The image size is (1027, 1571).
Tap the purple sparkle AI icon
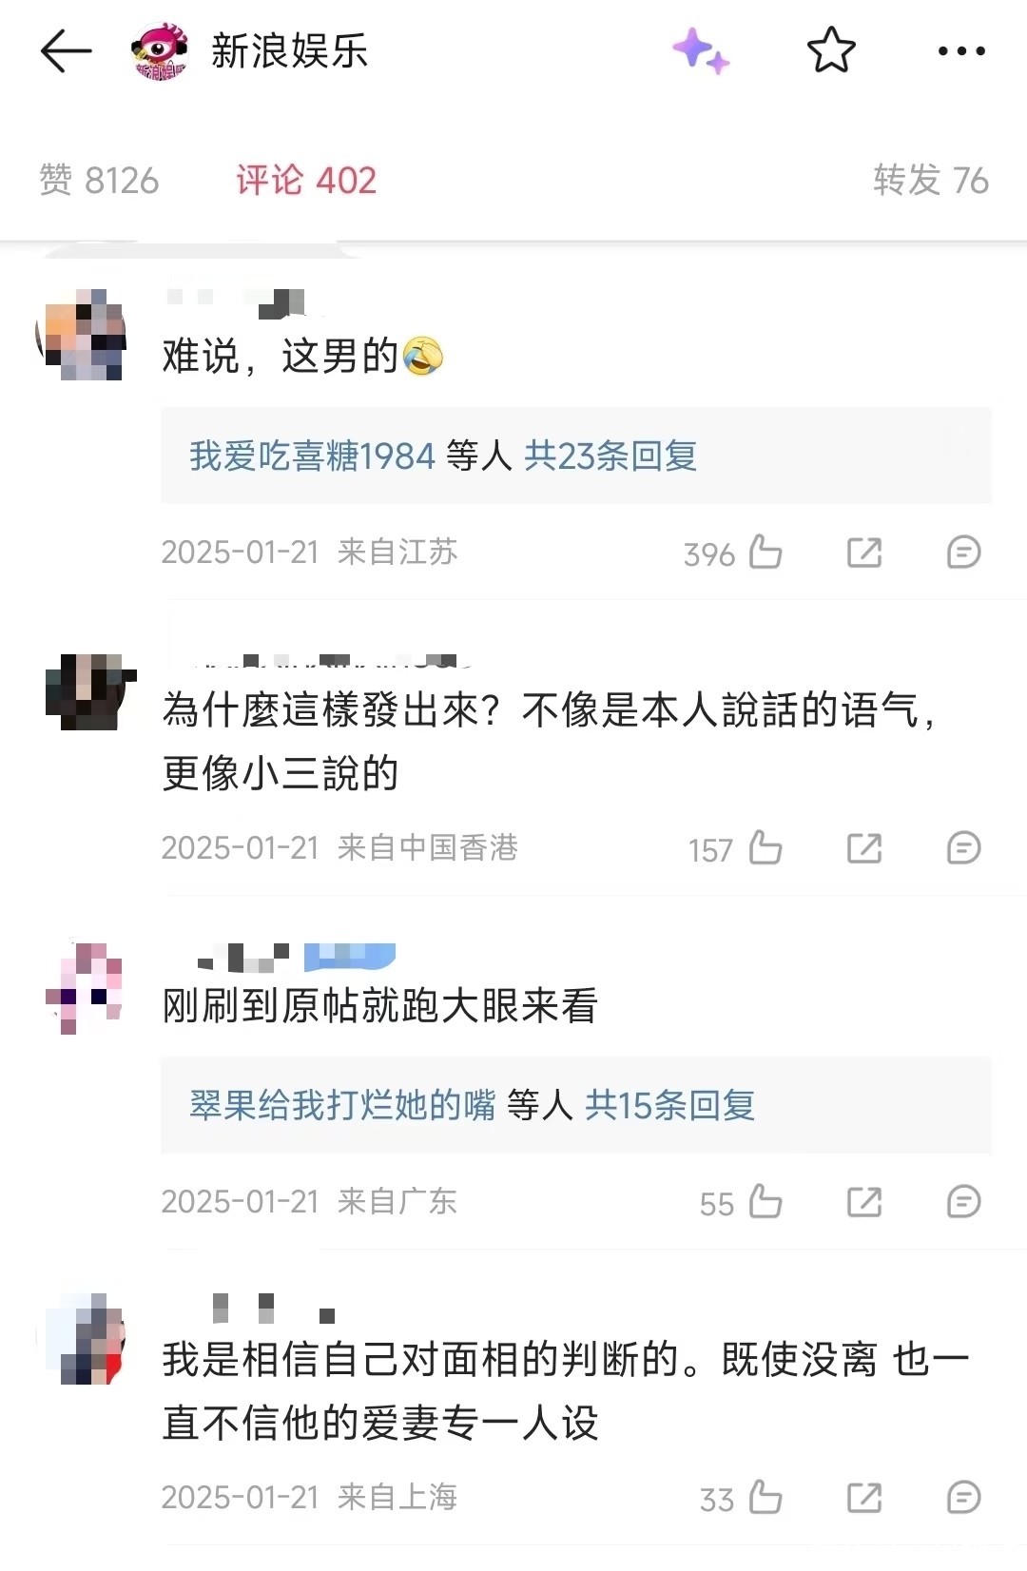coord(701,50)
